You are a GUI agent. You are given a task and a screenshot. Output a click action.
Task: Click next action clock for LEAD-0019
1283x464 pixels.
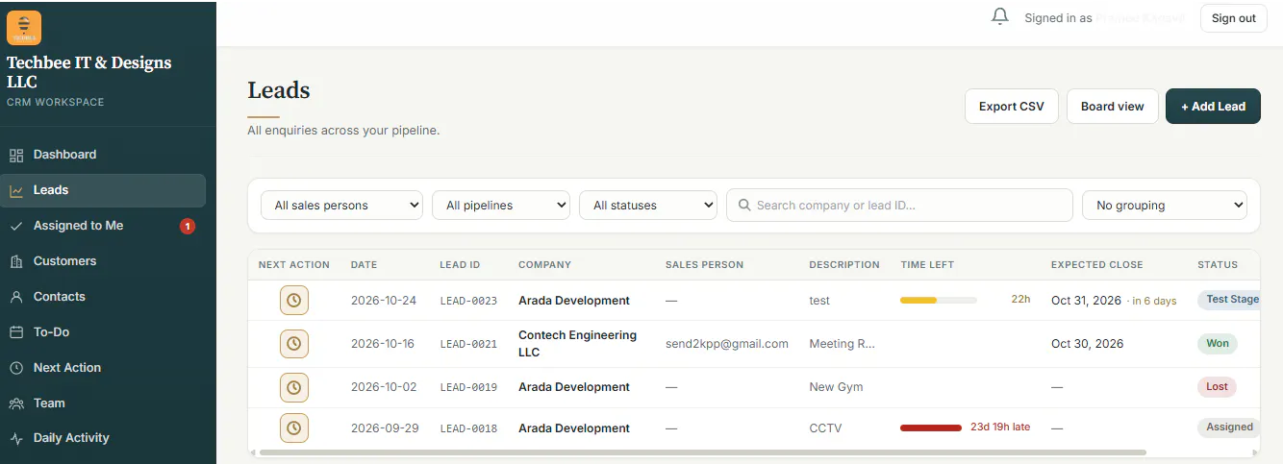[294, 387]
